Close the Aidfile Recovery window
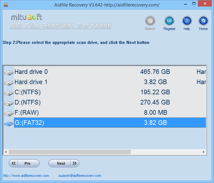The height and width of the screenshot is (183, 214). coord(205,3)
